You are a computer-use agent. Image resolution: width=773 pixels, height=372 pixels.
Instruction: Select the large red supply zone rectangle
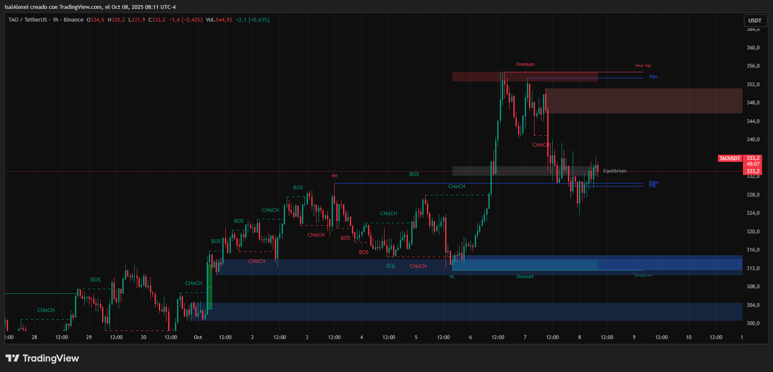click(x=644, y=101)
